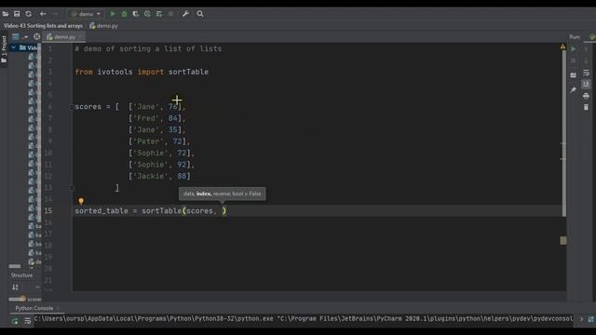Click the yellow intention lightbulb icon

coord(81,201)
